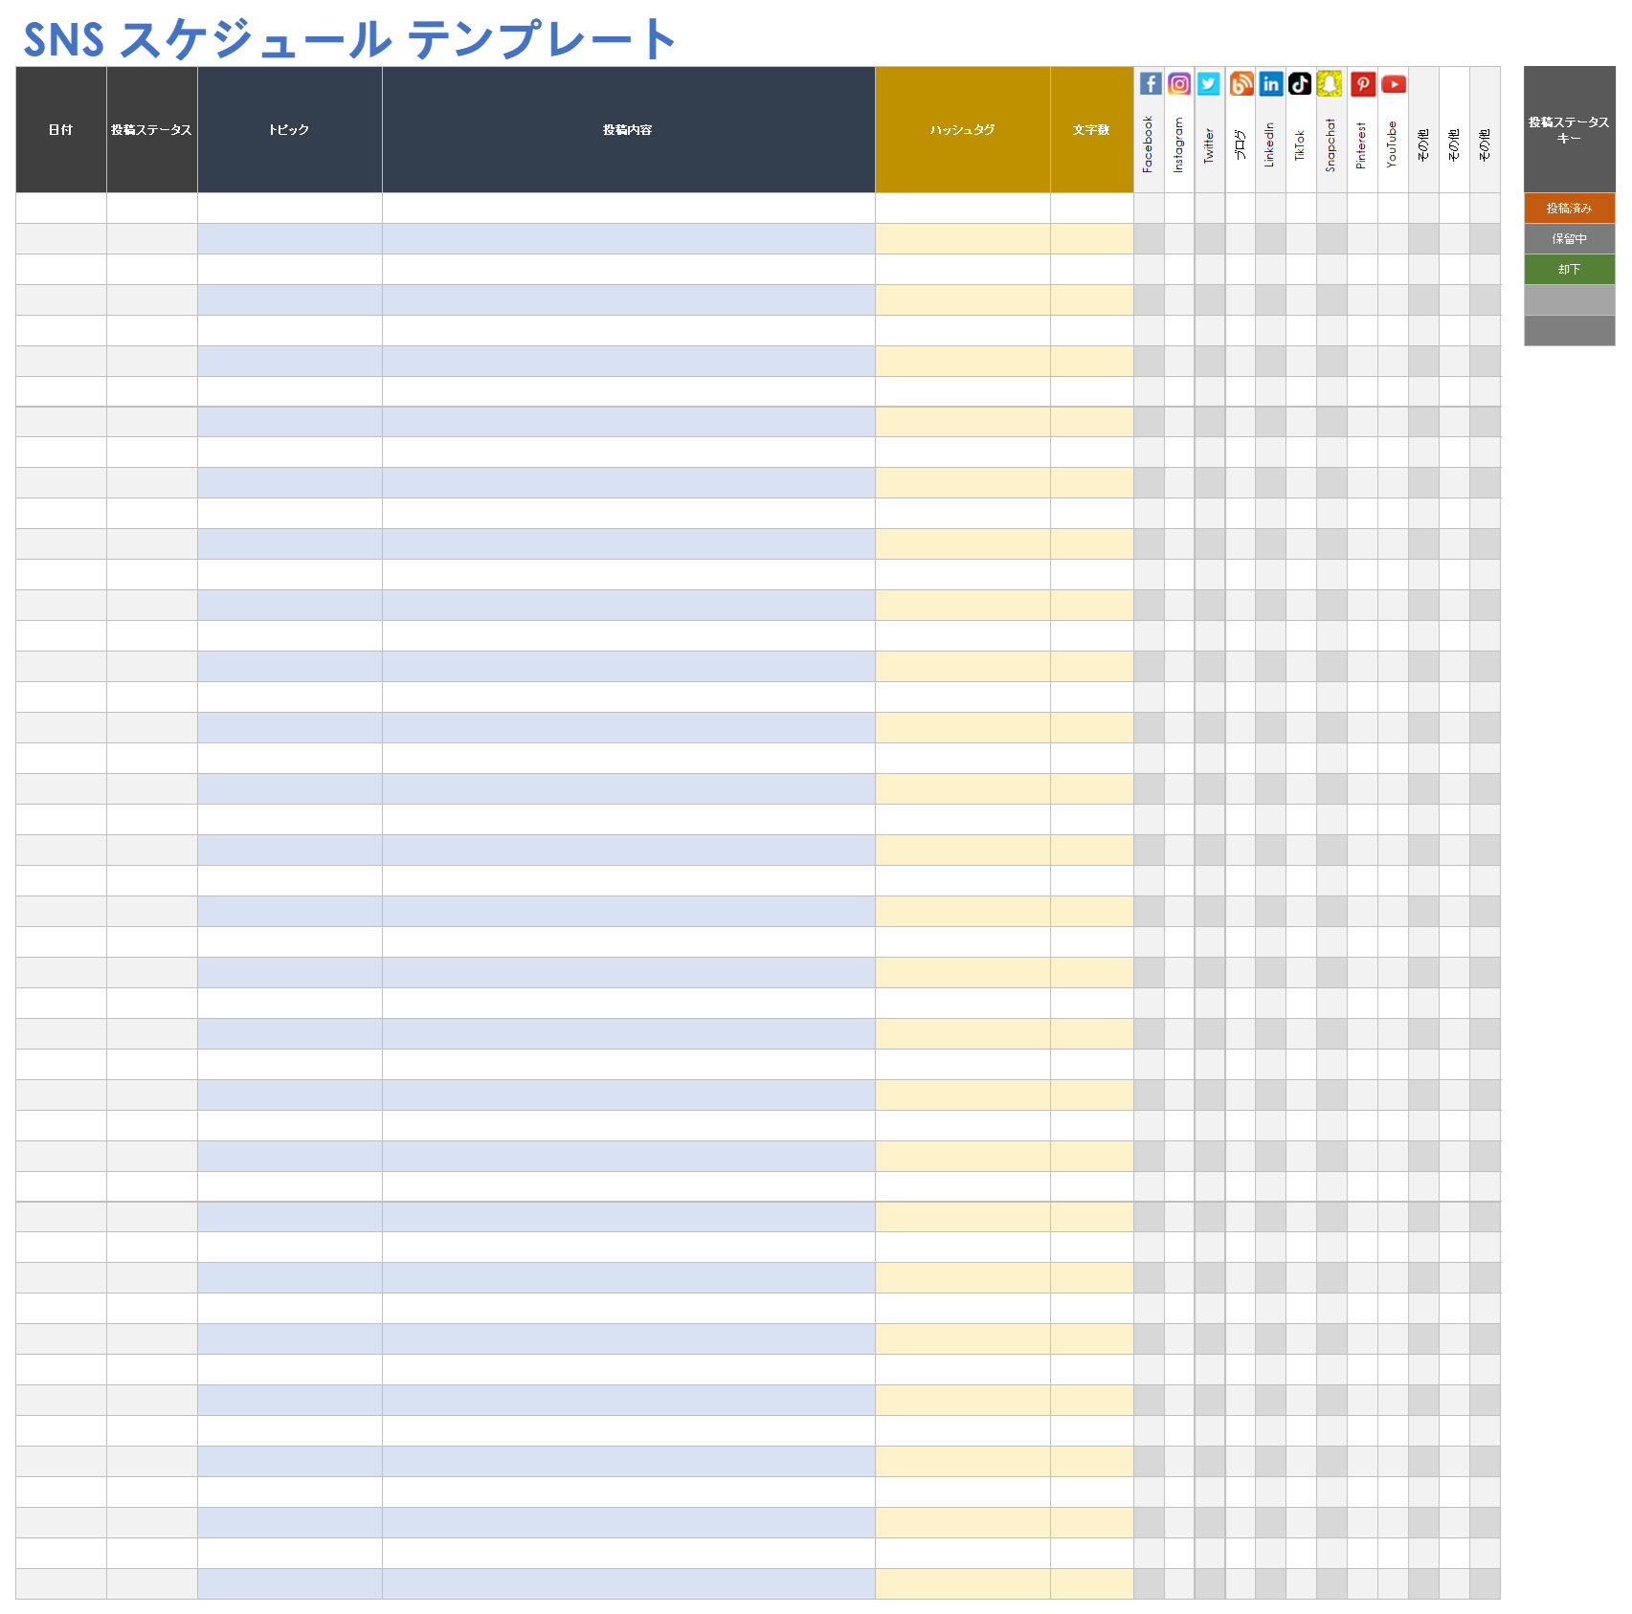Select the vertical "Facebook" column label
This screenshot has height=1614, width=1632.
[x=1149, y=144]
